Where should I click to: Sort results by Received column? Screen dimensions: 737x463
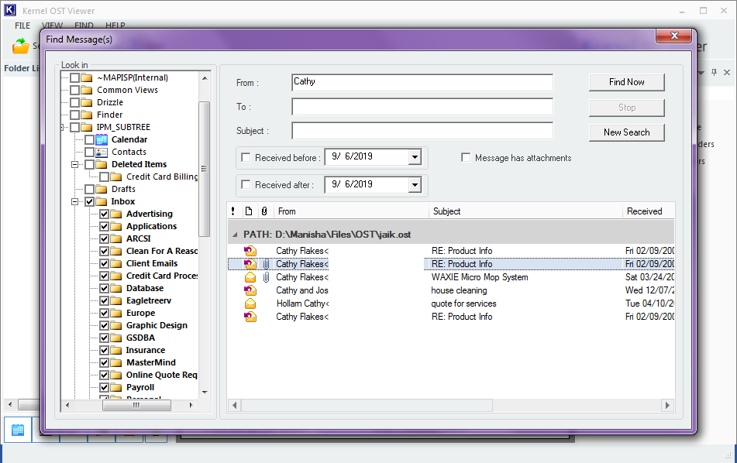pyautogui.click(x=648, y=211)
